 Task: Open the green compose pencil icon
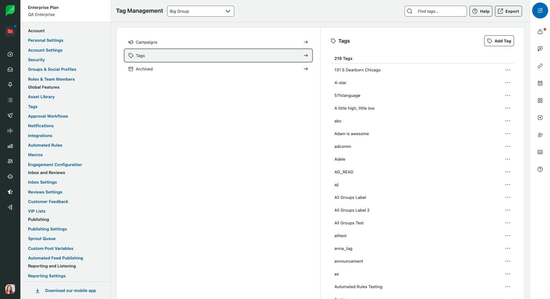(540, 11)
